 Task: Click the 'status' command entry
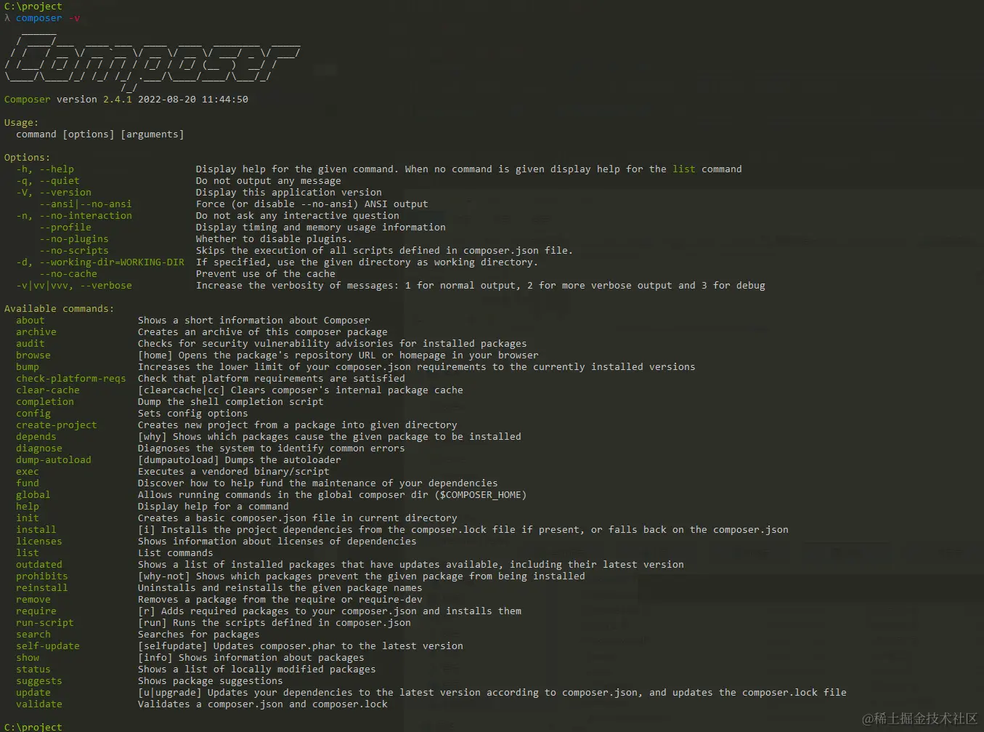tap(33, 669)
